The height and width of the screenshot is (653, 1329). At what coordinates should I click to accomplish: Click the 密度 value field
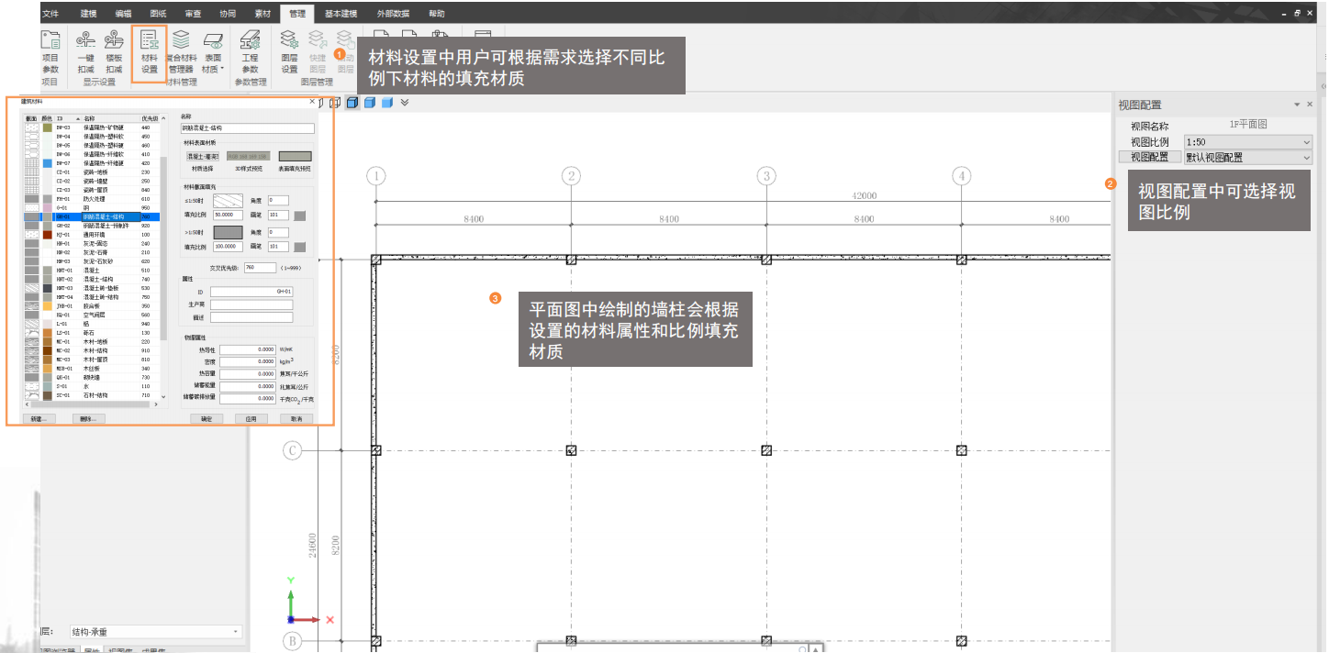pos(248,361)
